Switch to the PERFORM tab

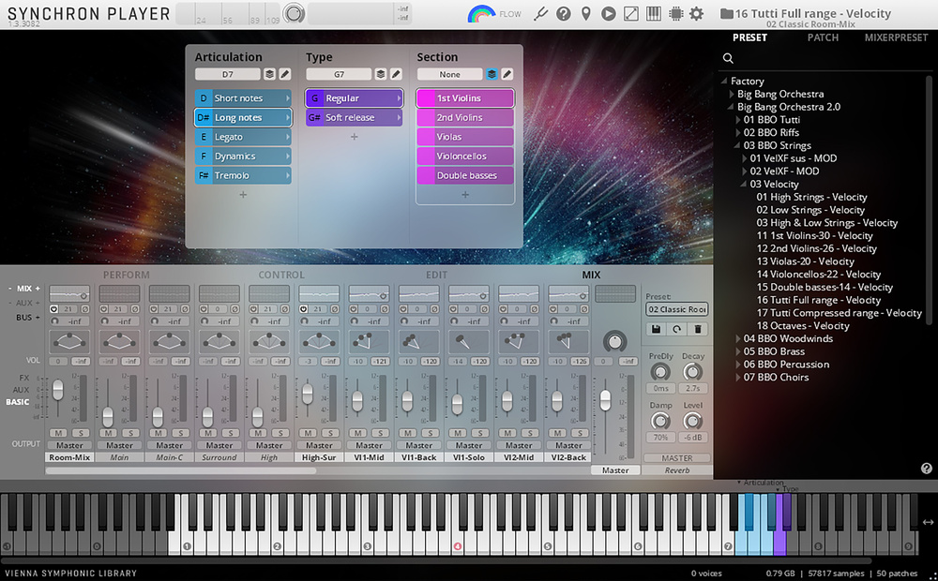[127, 275]
